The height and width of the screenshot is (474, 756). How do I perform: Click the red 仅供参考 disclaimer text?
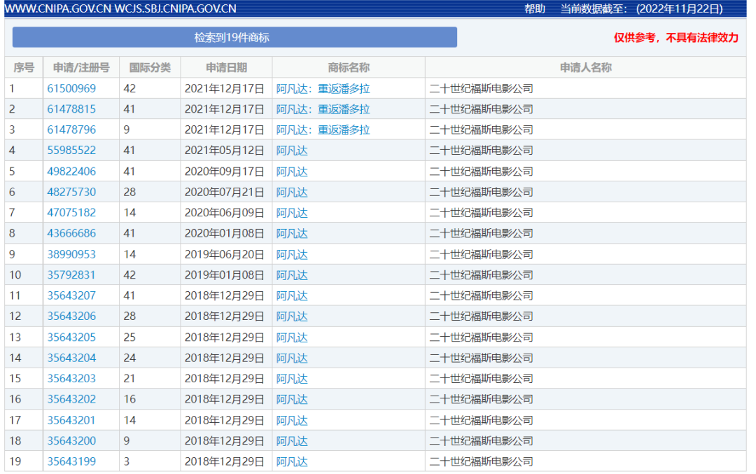pos(676,38)
